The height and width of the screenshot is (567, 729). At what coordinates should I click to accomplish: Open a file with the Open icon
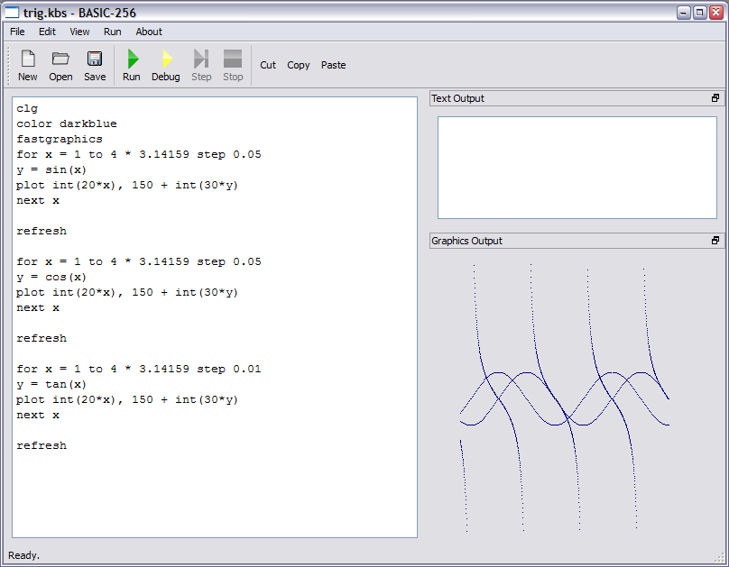(60, 65)
